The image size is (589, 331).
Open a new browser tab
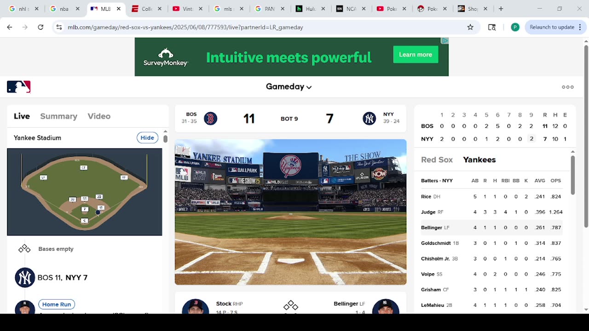(x=501, y=9)
